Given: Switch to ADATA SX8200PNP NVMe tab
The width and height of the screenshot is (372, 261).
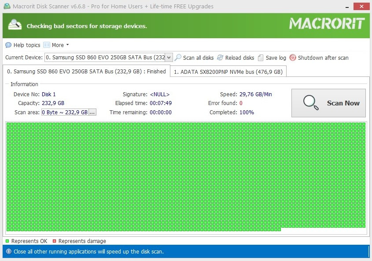Looking at the screenshot, I should tap(228, 72).
